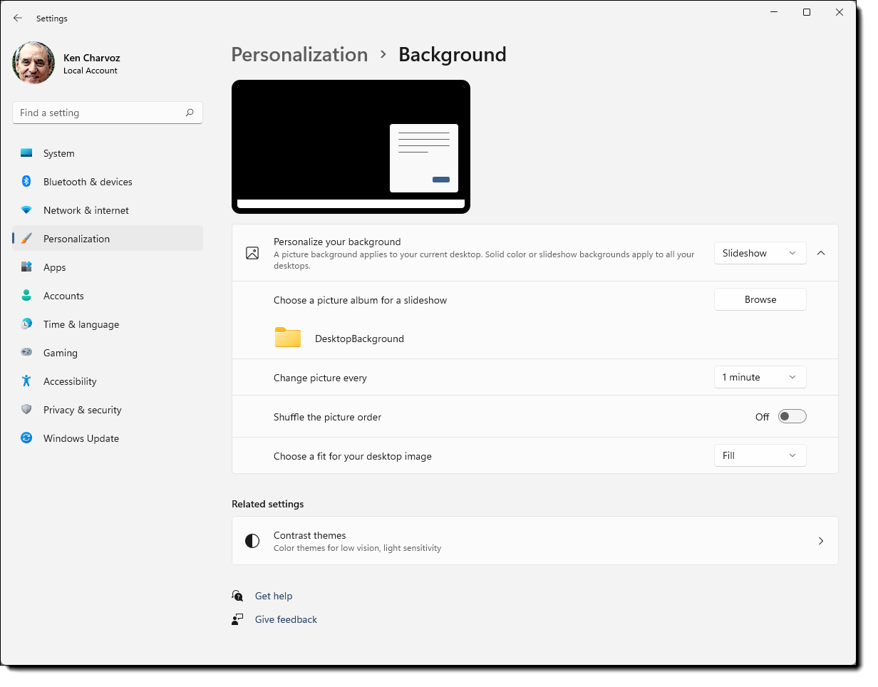
Task: Click the DesktopBackground folder name
Action: pyautogui.click(x=359, y=339)
